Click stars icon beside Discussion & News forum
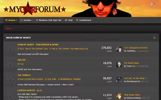This screenshot has width=161, height=100. 10,49
